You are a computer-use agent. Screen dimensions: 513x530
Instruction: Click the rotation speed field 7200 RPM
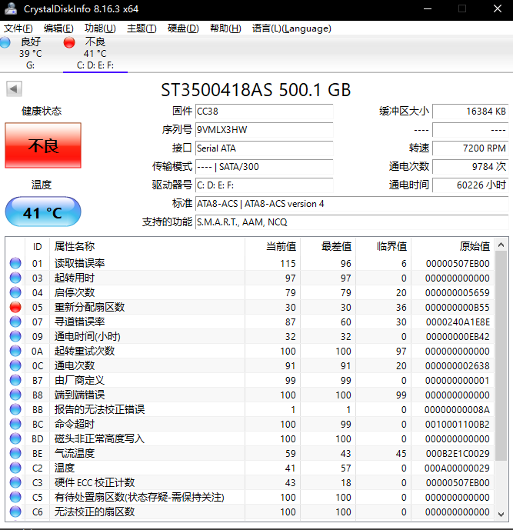click(x=471, y=148)
